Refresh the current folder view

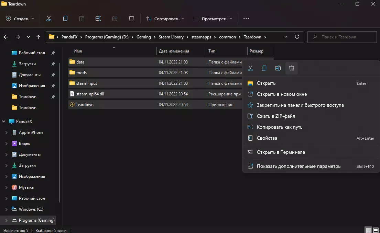pyautogui.click(x=297, y=37)
